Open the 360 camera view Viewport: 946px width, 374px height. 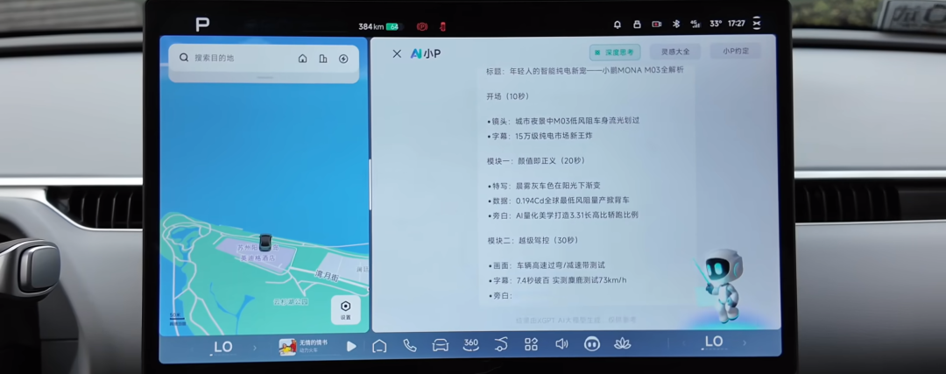point(470,344)
